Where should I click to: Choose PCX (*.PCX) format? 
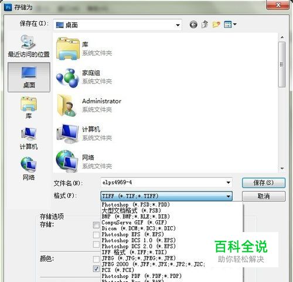click(x=118, y=270)
